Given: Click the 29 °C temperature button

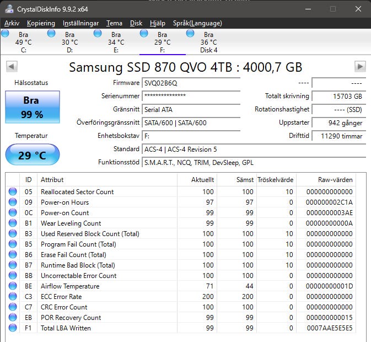Looking at the screenshot, I should [33, 154].
